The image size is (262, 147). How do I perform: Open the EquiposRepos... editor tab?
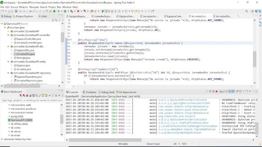pyautogui.click(x=76, y=16)
